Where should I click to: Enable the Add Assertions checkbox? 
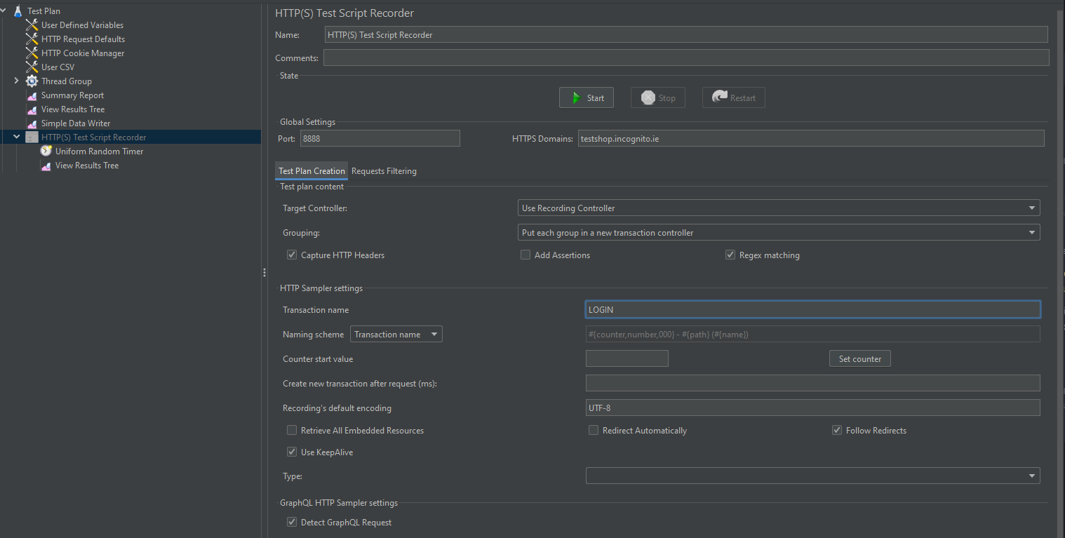tap(525, 255)
